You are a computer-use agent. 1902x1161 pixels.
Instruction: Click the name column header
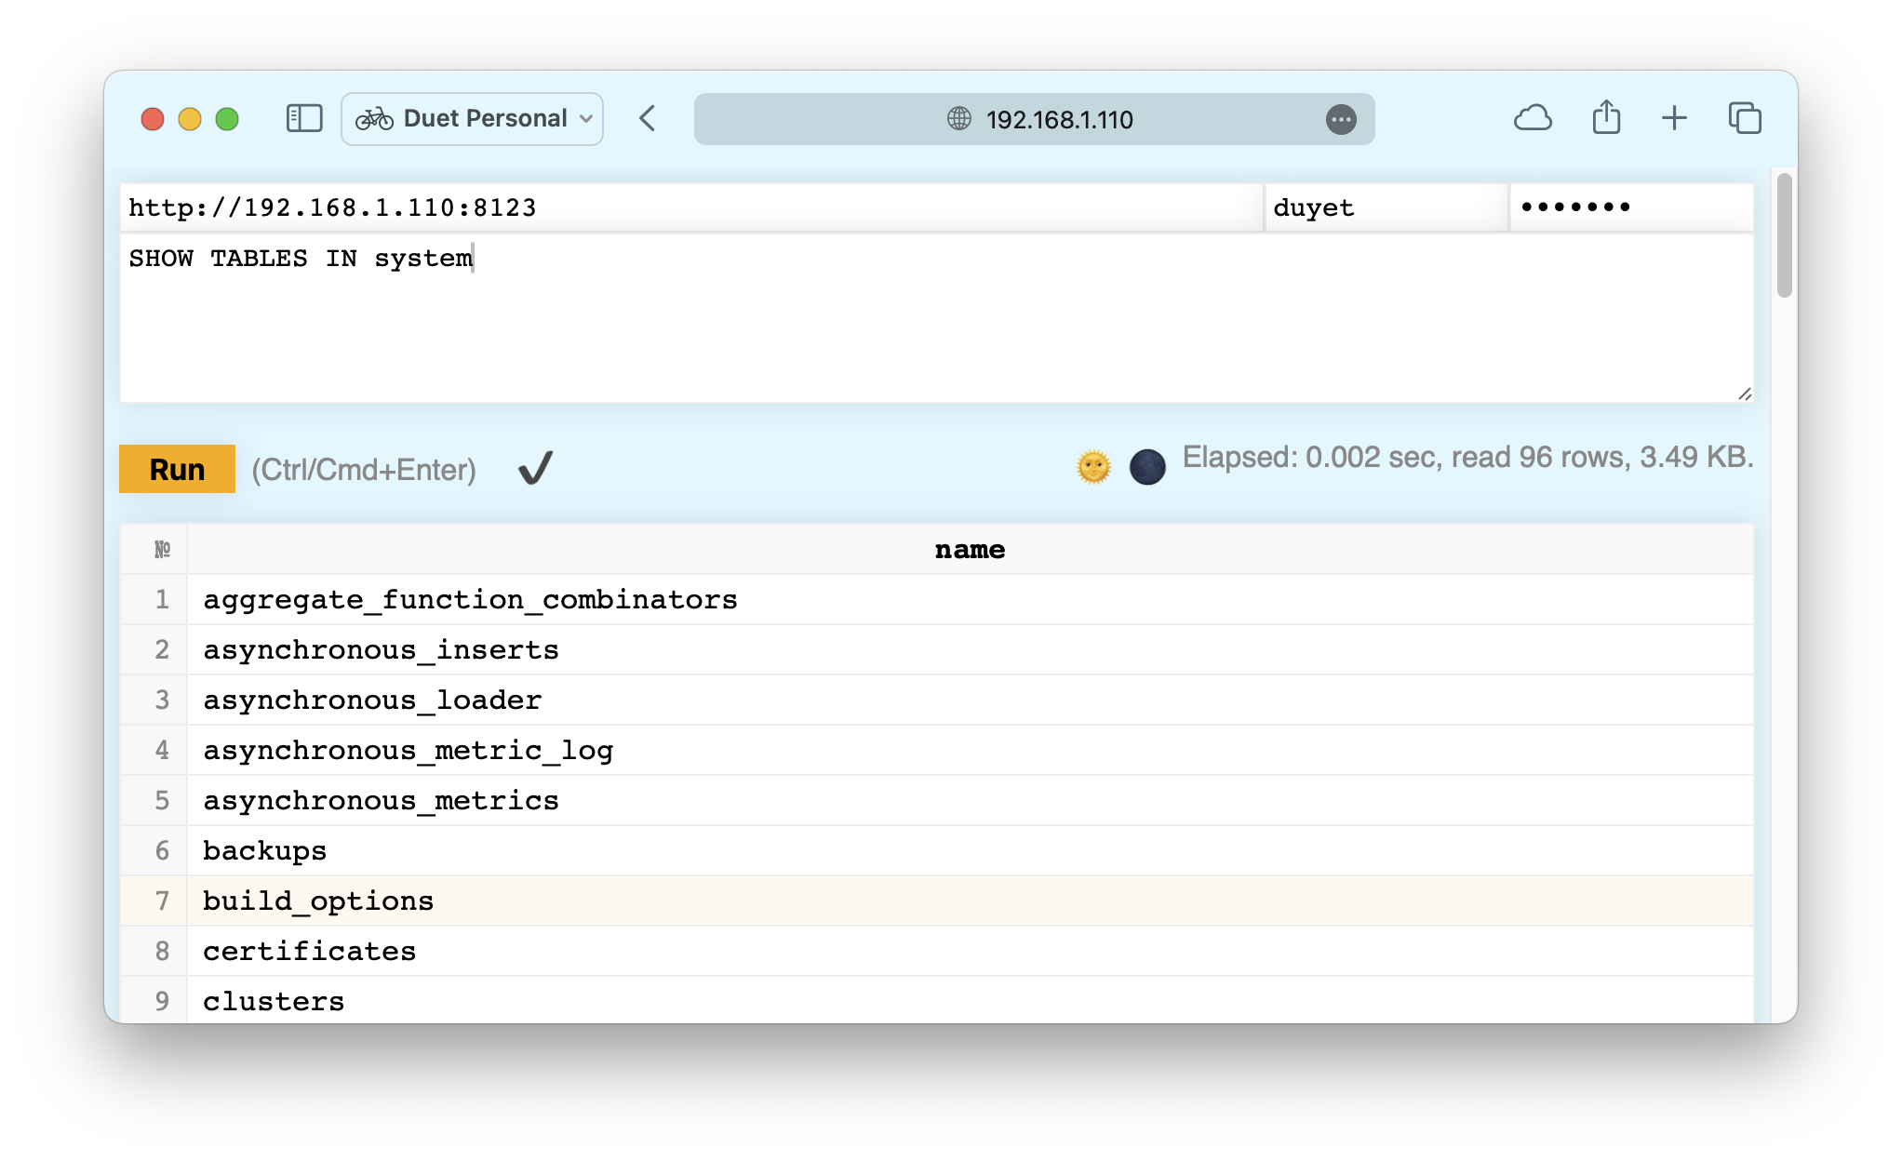pos(970,550)
